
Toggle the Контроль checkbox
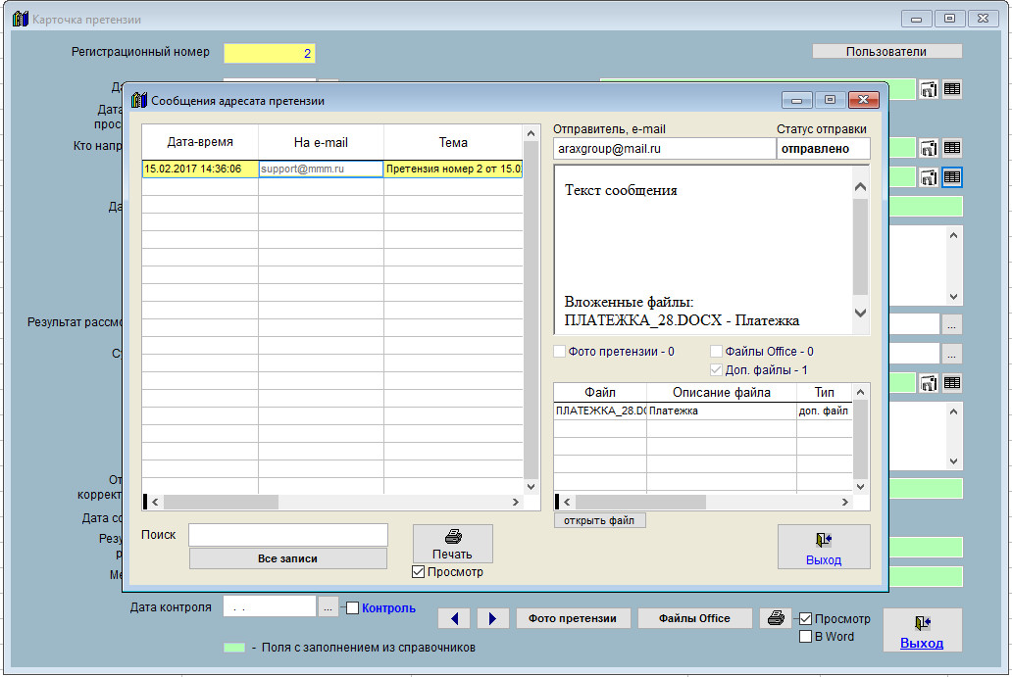pyautogui.click(x=353, y=607)
